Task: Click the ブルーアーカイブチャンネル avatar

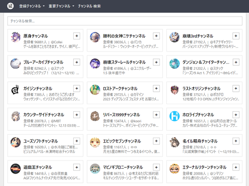Action: click(x=15, y=63)
